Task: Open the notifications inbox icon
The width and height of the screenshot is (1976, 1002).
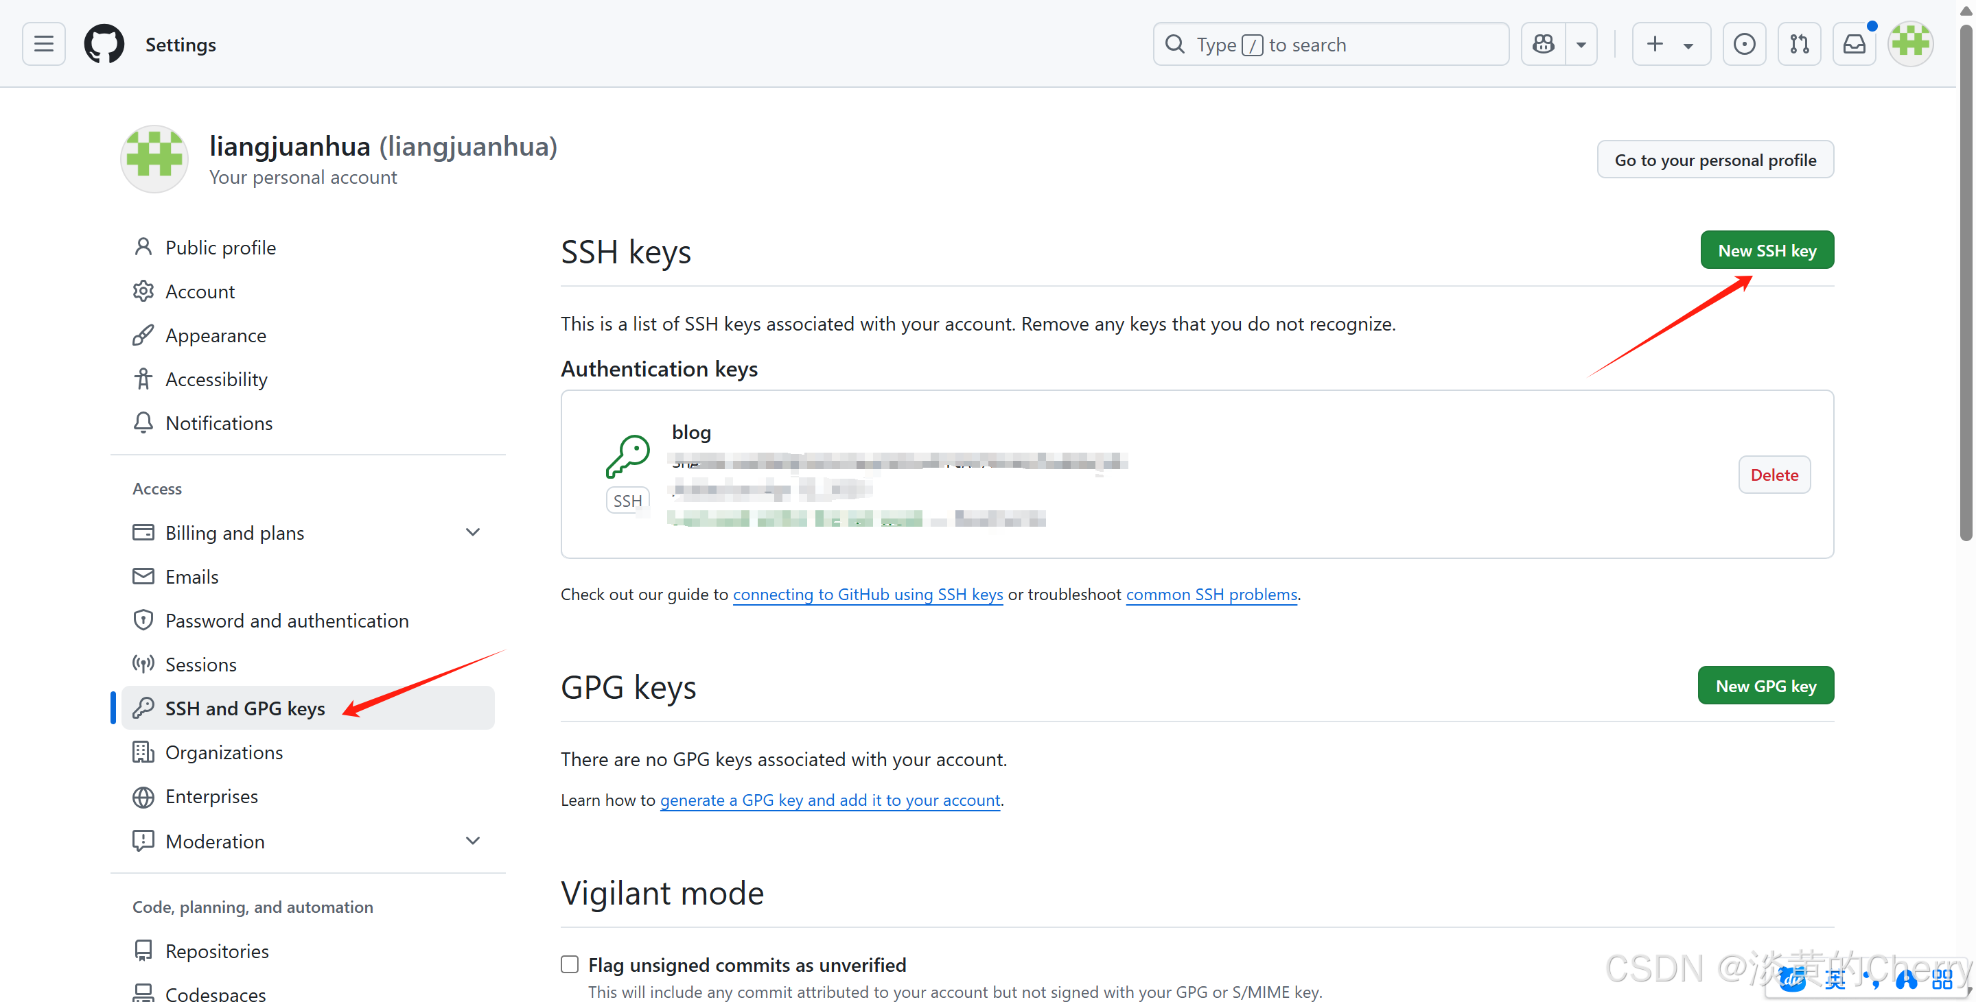Action: pos(1854,44)
